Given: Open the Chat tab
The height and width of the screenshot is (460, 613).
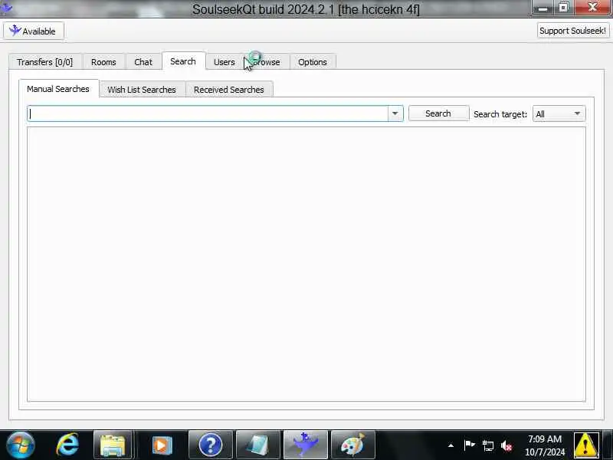Looking at the screenshot, I should tap(143, 62).
